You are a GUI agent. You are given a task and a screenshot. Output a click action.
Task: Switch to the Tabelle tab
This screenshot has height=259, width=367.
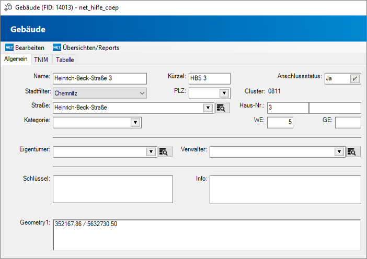(x=65, y=60)
